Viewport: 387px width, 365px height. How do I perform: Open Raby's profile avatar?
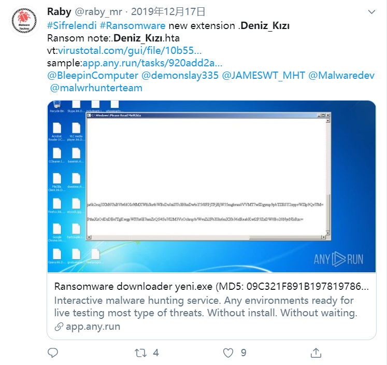click(24, 21)
